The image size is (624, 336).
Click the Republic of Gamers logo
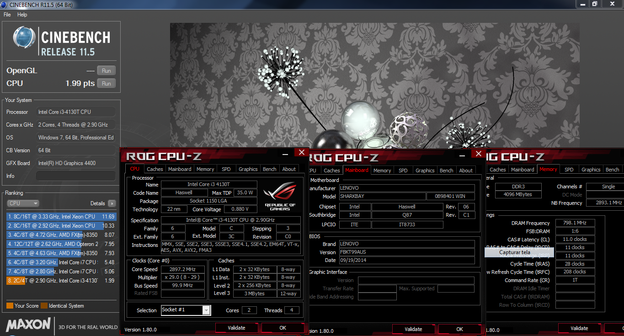pyautogui.click(x=280, y=196)
